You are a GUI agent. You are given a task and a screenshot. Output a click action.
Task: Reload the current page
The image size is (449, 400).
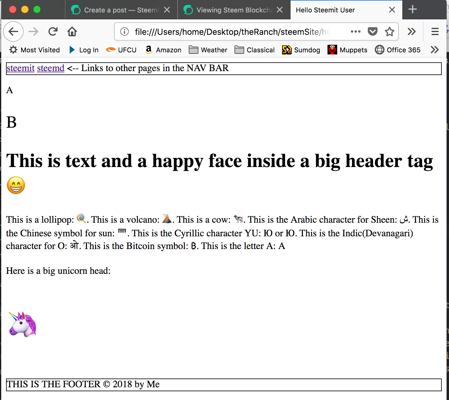pos(53,31)
